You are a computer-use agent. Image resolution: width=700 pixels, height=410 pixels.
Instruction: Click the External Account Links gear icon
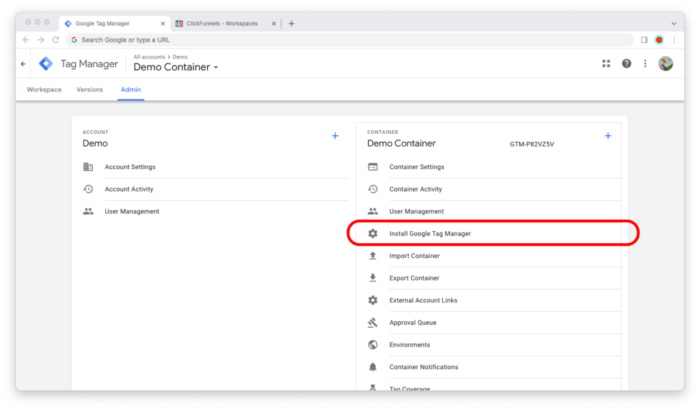(373, 300)
